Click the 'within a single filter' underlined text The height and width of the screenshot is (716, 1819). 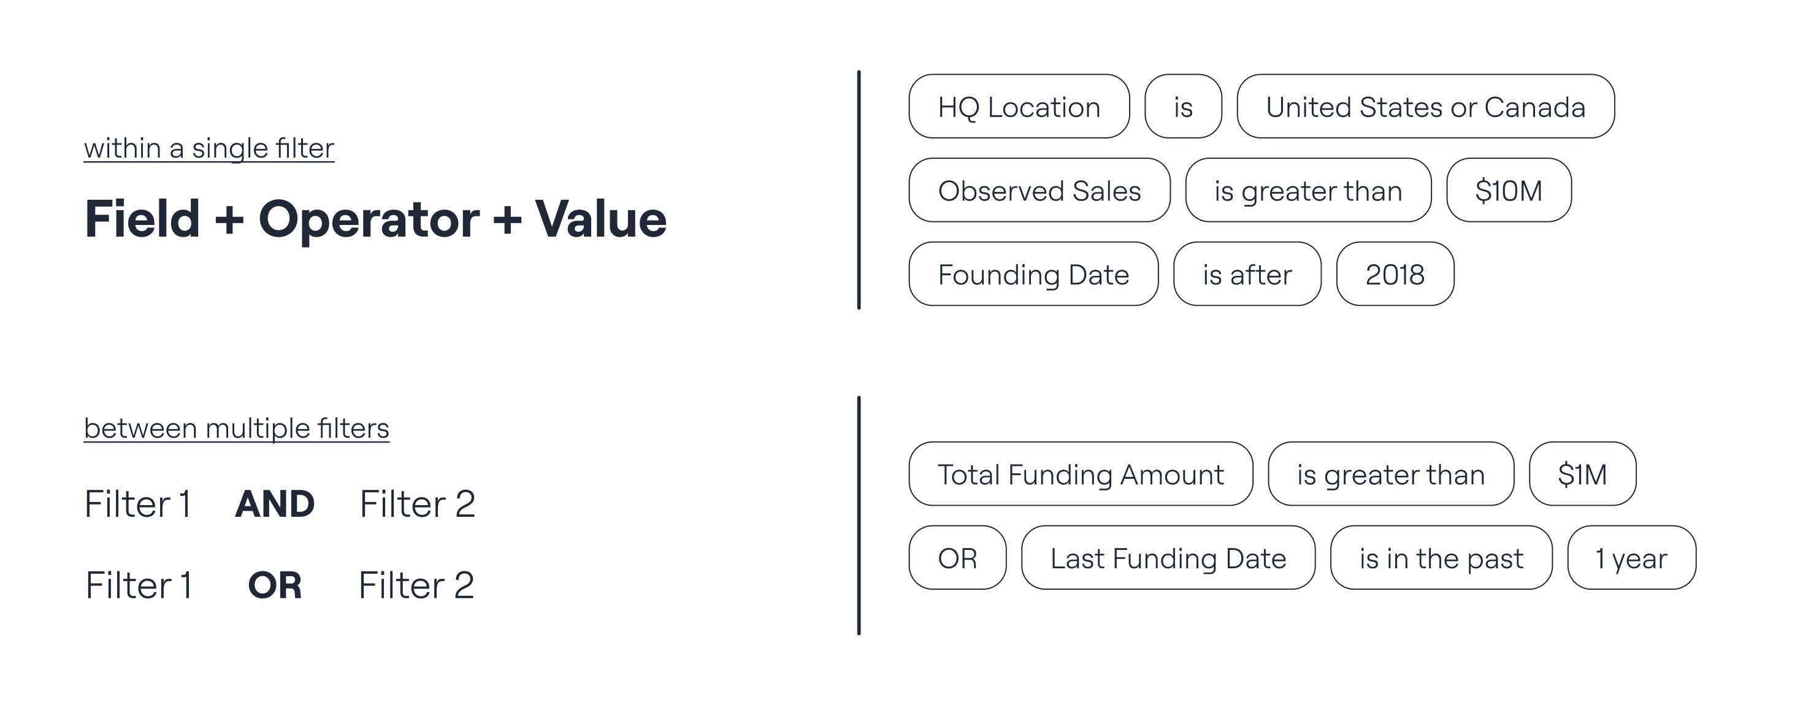tap(209, 149)
